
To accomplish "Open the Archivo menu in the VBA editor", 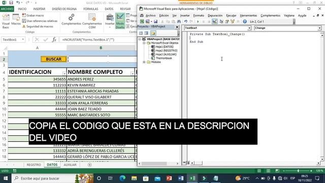I will tap(150, 15).
